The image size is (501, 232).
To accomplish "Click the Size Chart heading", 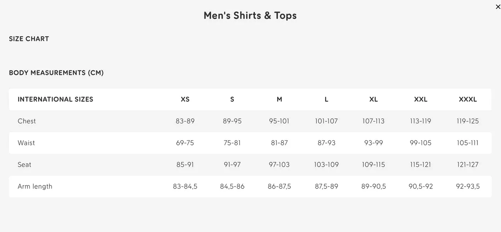I will (x=29, y=39).
